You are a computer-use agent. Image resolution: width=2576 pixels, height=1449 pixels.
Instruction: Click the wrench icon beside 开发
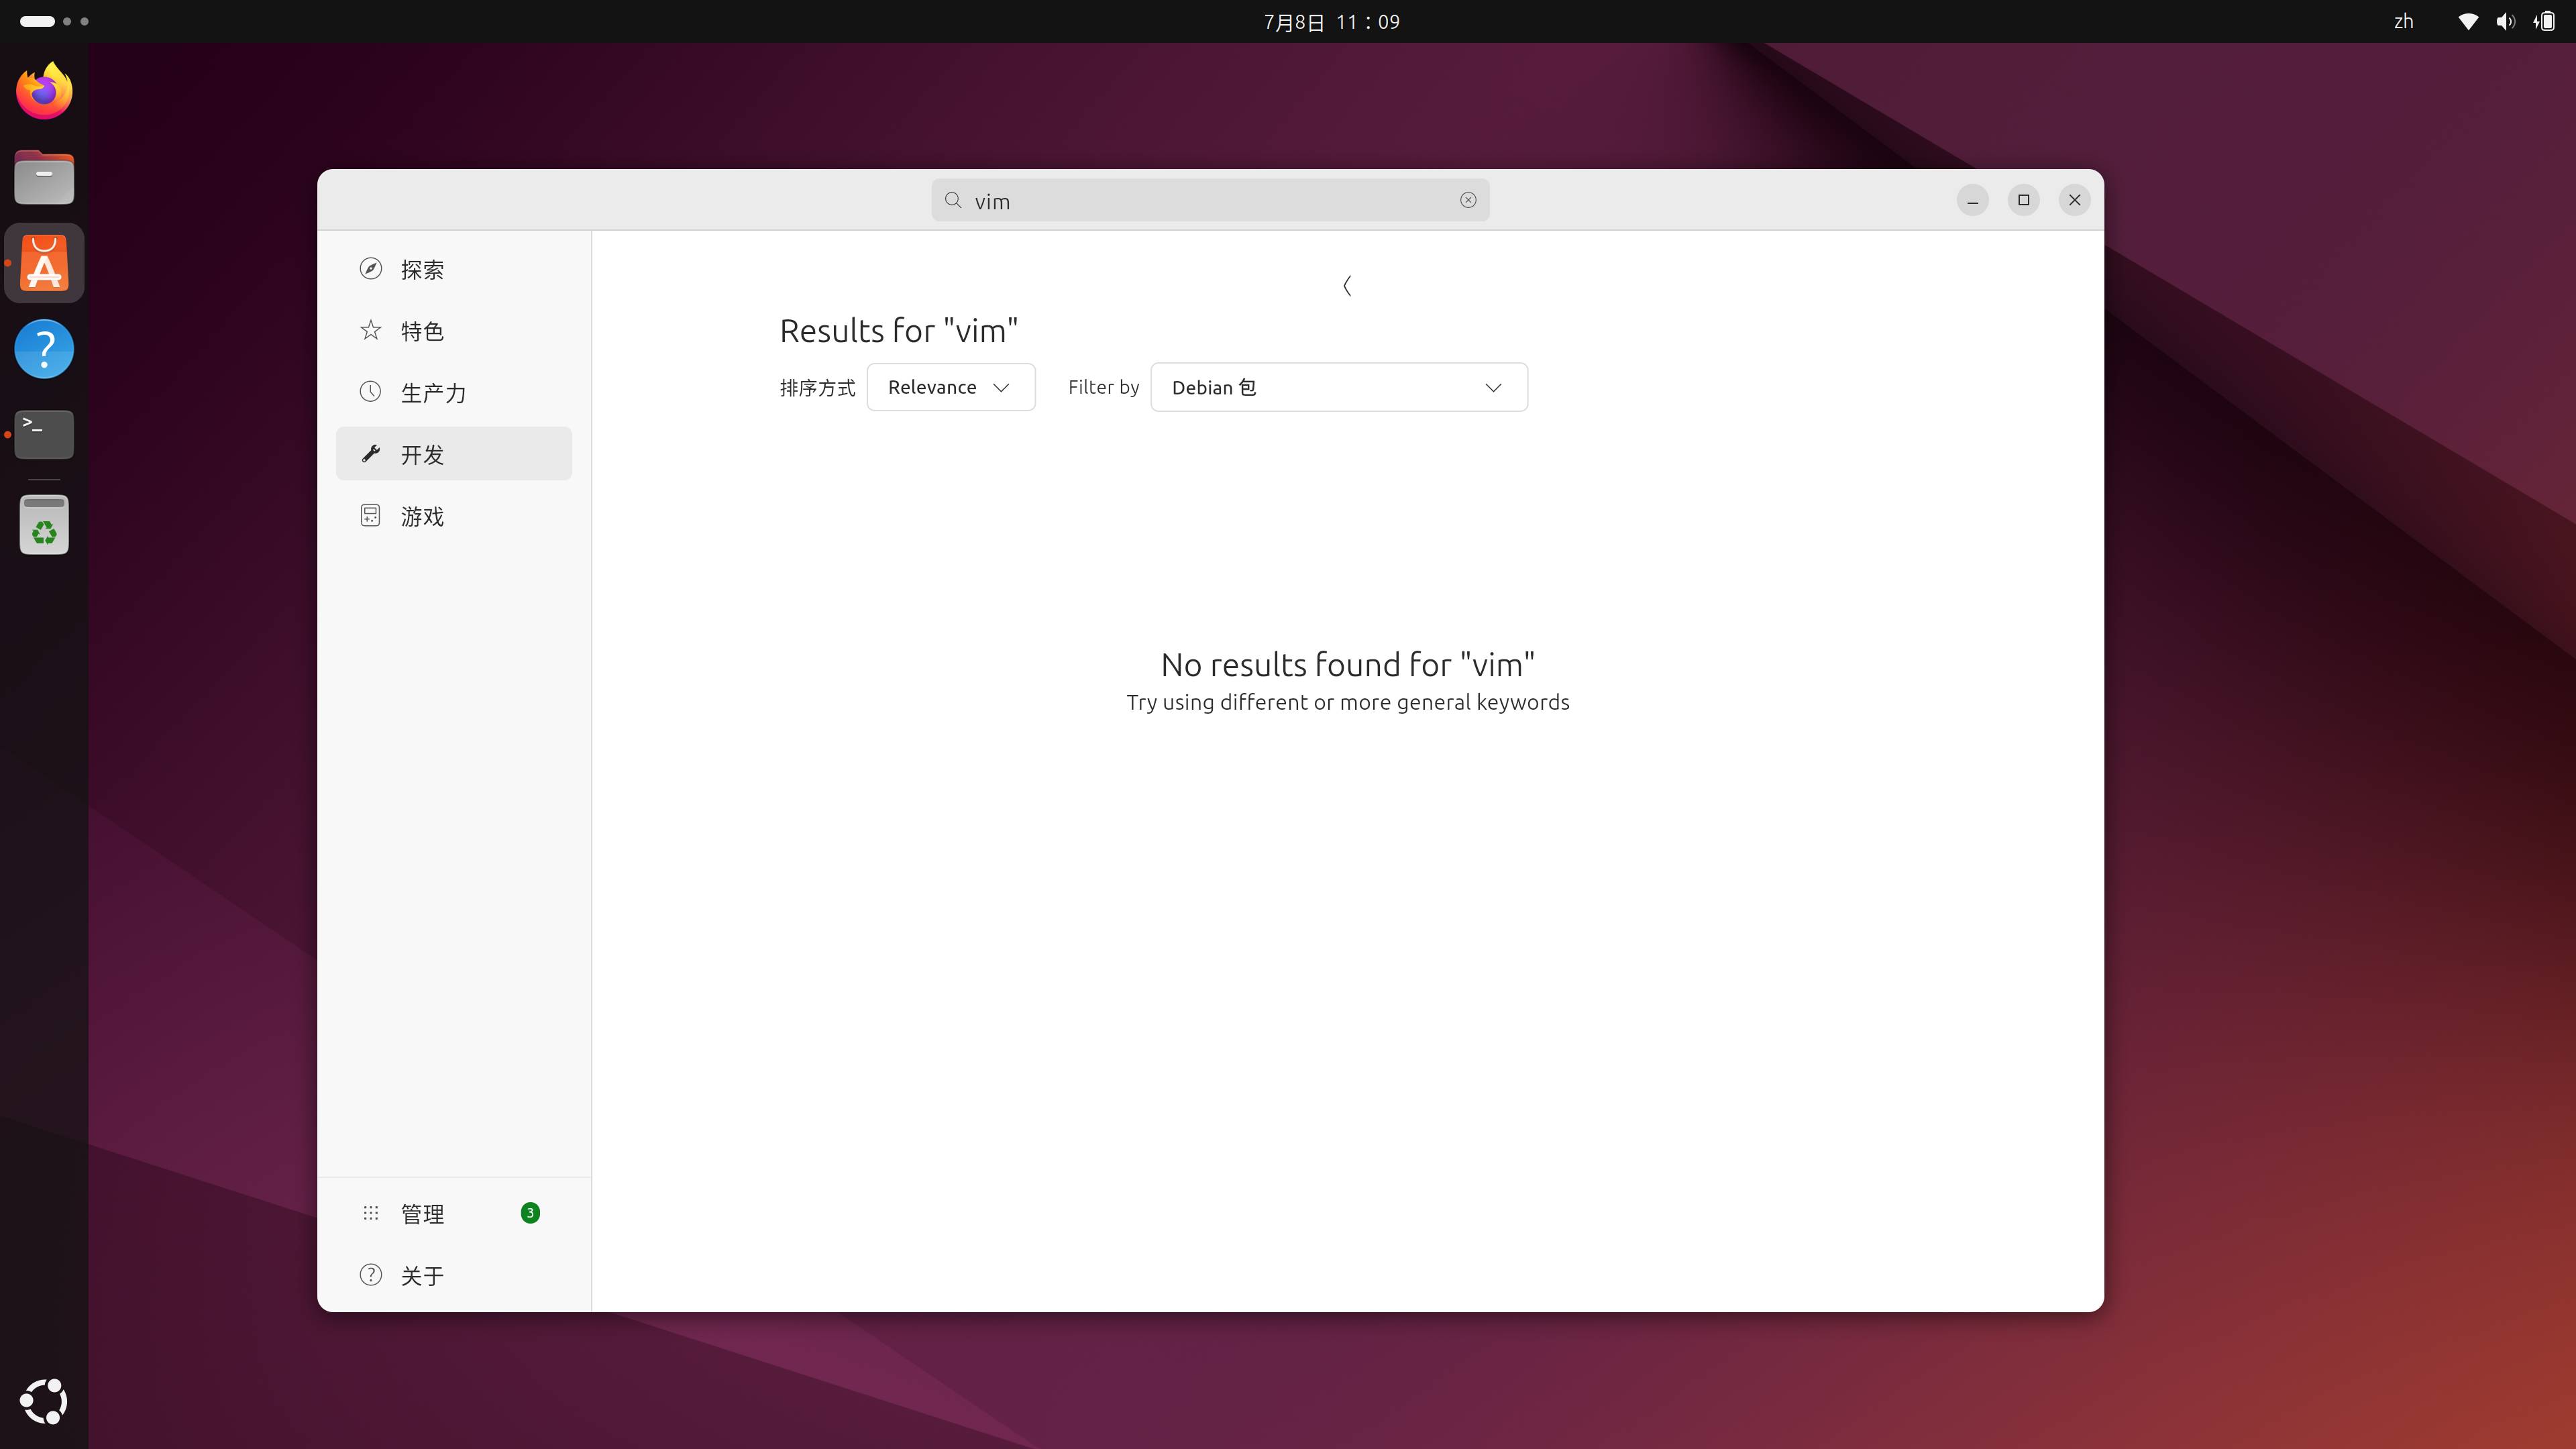point(371,454)
